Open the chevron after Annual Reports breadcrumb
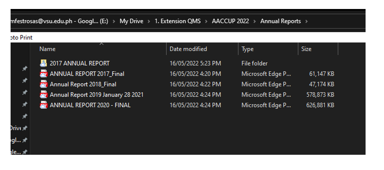This screenshot has height=170, width=384. point(307,21)
